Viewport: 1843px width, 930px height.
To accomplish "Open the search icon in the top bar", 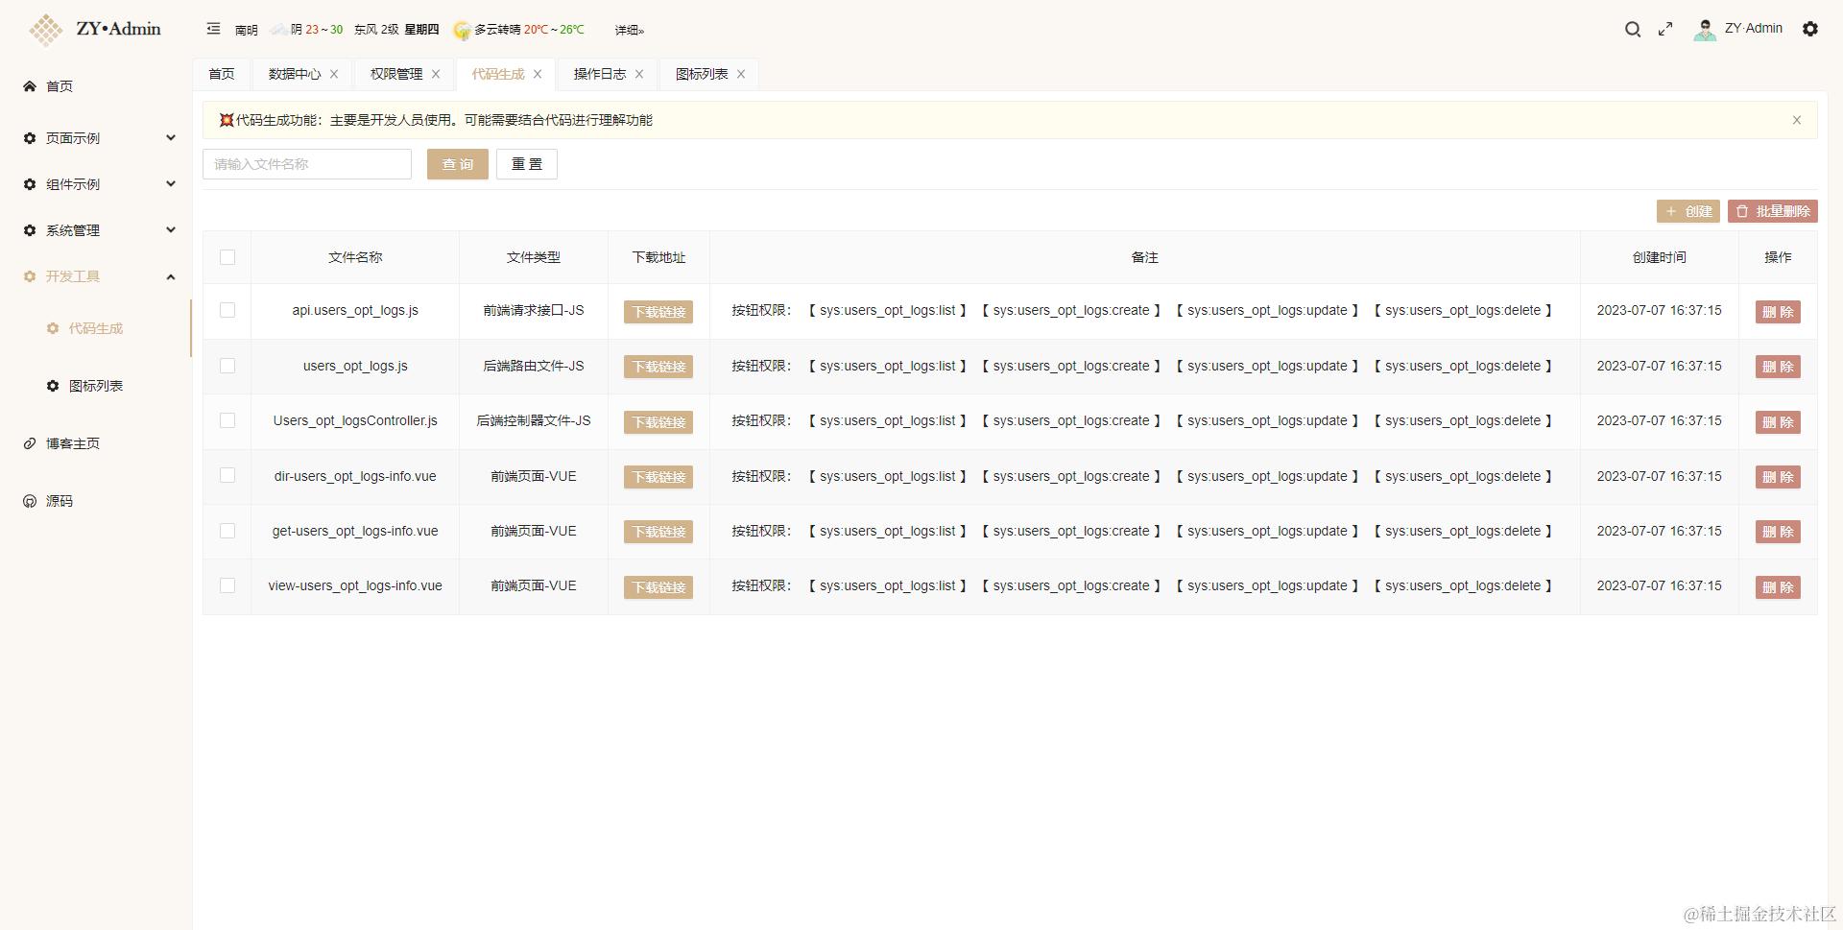I will 1633,30.
